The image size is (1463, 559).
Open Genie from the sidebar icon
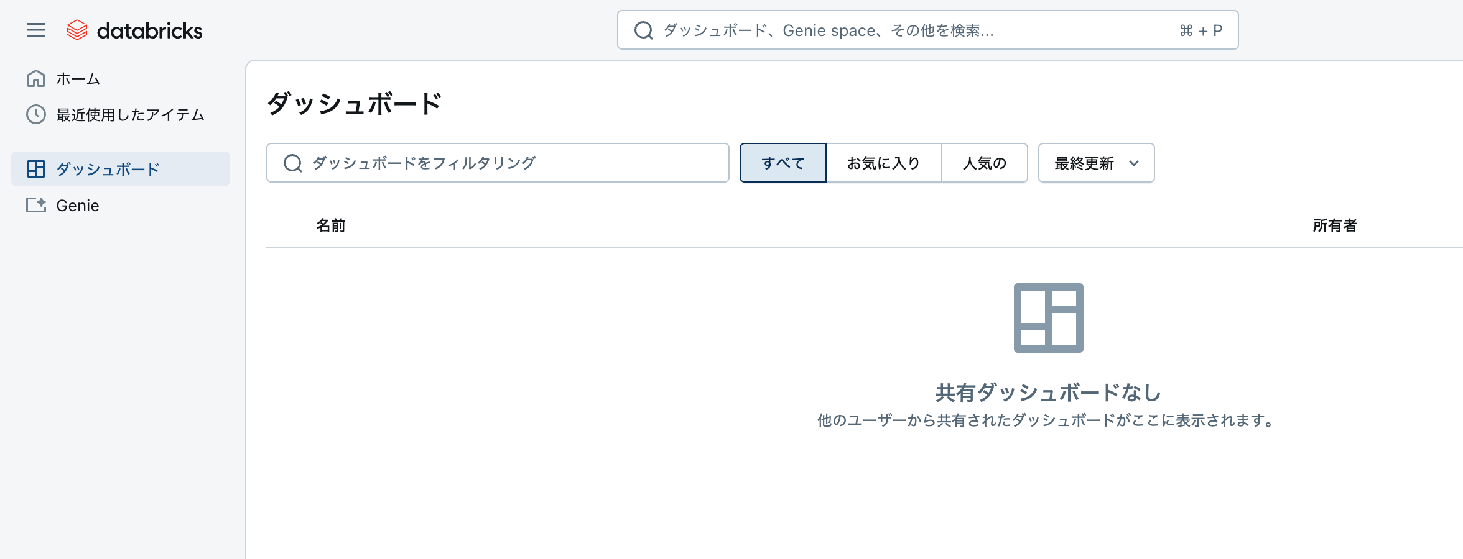[x=35, y=205]
